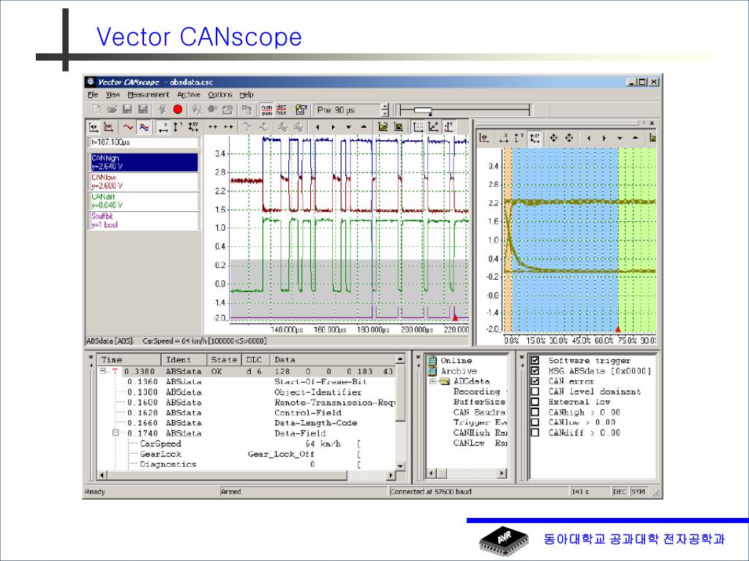The image size is (749, 561).
Task: Open the configuration icon left of Pre field
Action: 301,110
